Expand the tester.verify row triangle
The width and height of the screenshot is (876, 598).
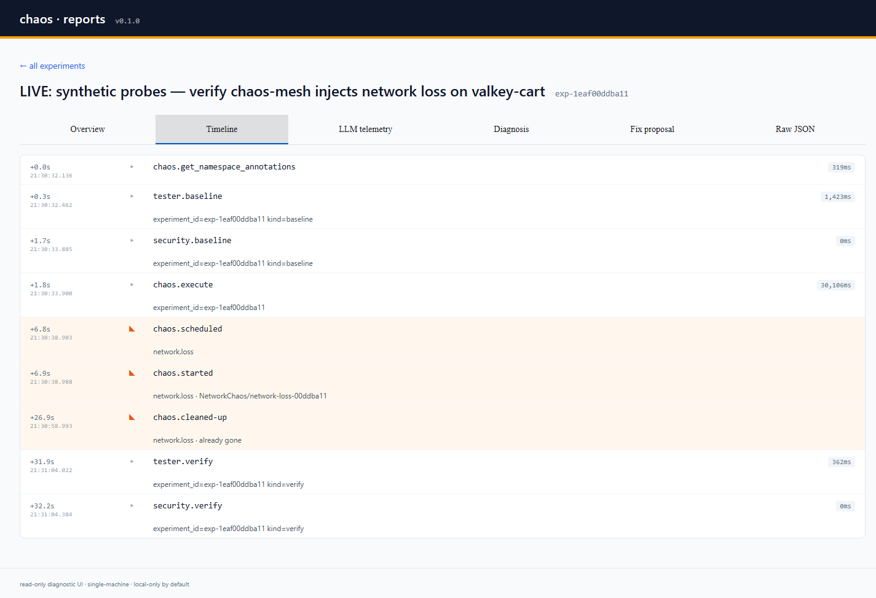tap(132, 462)
